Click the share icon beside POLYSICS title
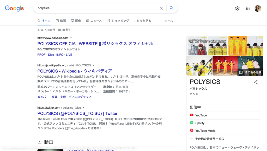Screen dimensions: 267x151 point(256,82)
